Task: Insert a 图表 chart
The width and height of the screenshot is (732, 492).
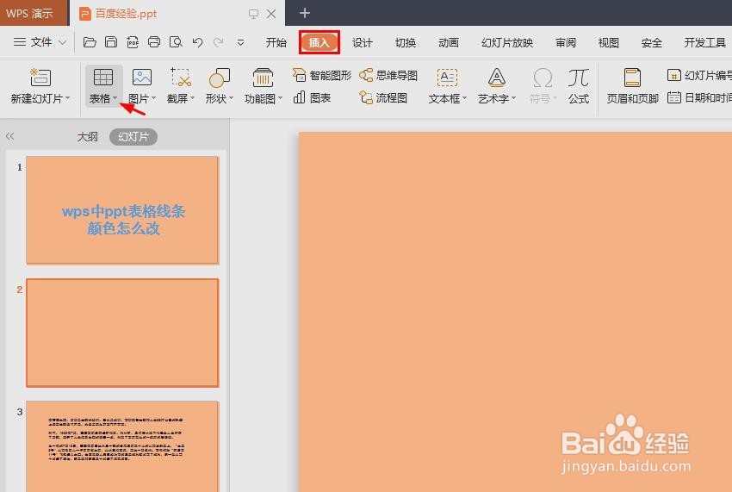Action: point(312,97)
